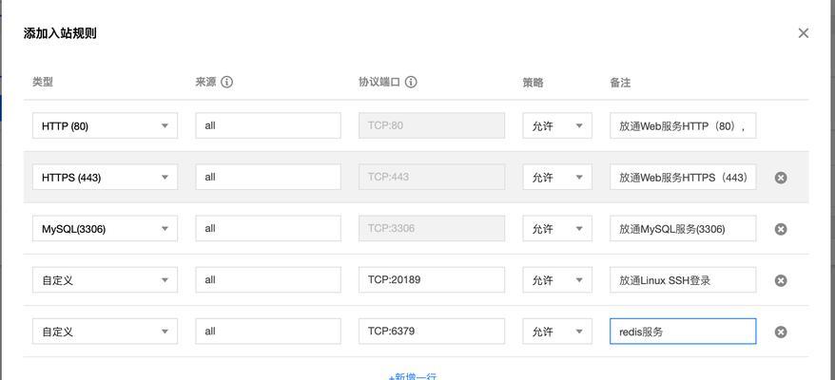This screenshot has height=380, width=835.
Task: Delete the TCP:6379 redis rule row
Action: coord(781,332)
